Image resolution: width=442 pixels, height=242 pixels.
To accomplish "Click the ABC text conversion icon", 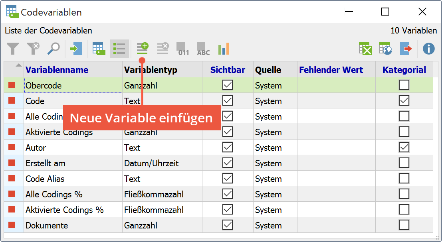I will (x=203, y=49).
